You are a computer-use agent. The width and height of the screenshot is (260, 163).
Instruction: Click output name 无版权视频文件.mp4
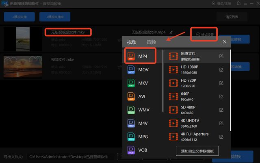148,32
